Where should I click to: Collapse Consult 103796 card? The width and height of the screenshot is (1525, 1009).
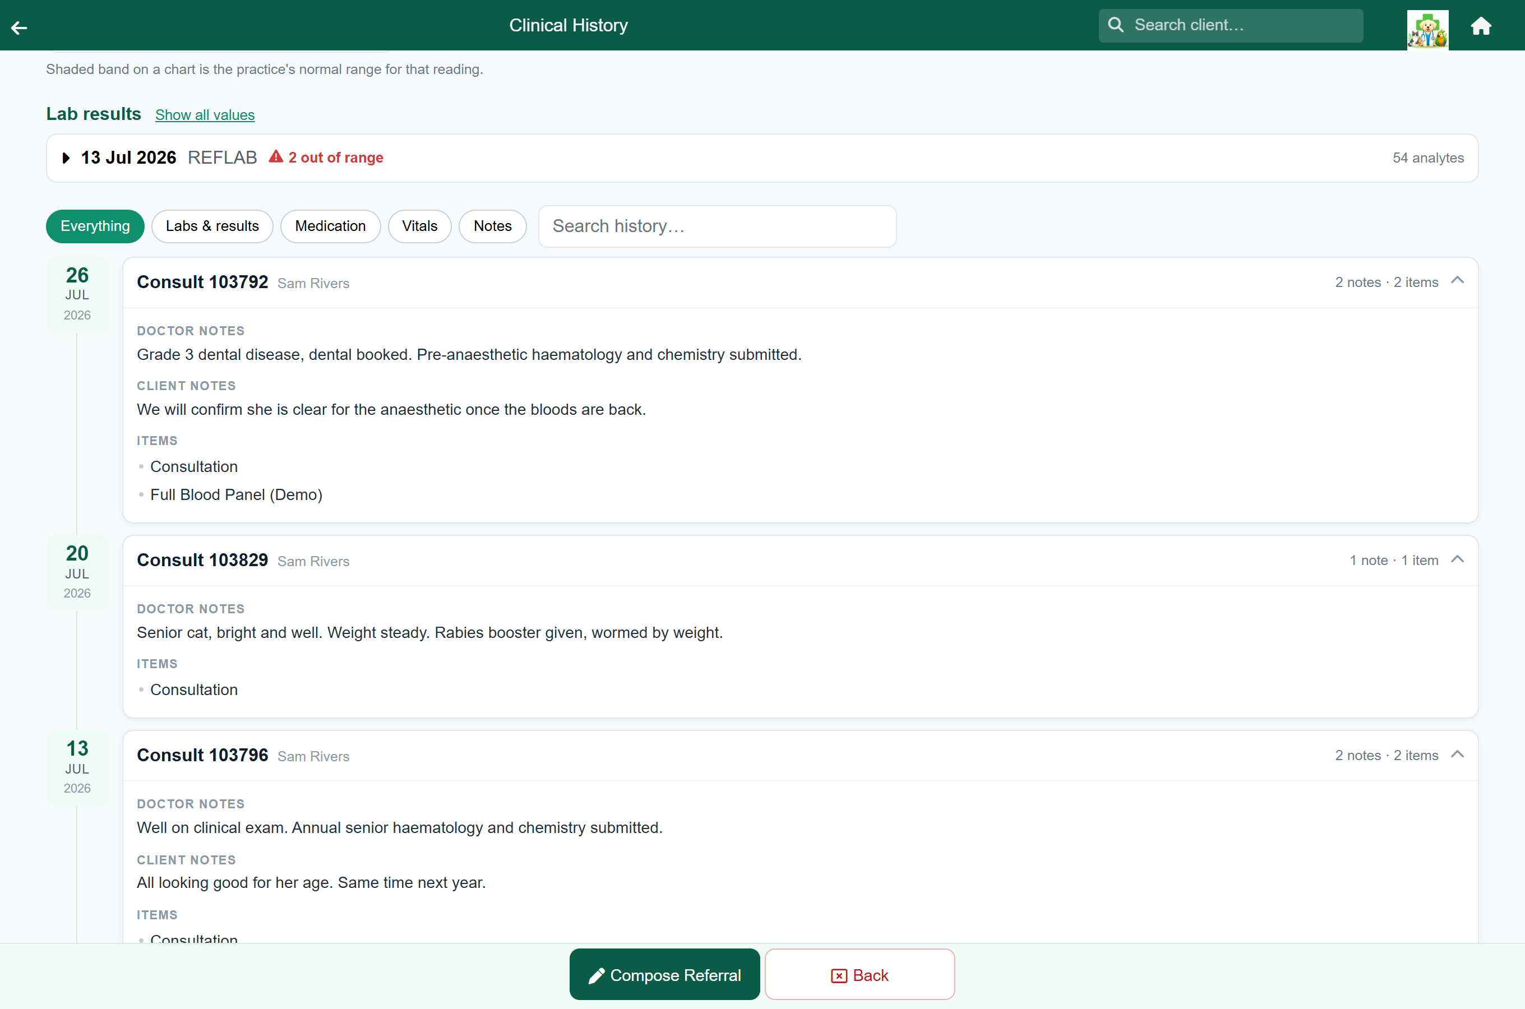pyautogui.click(x=1457, y=754)
